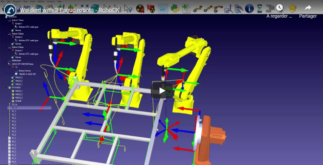Select Robot 1 Base in the tree
323x165 pixels.
click(x=18, y=20)
